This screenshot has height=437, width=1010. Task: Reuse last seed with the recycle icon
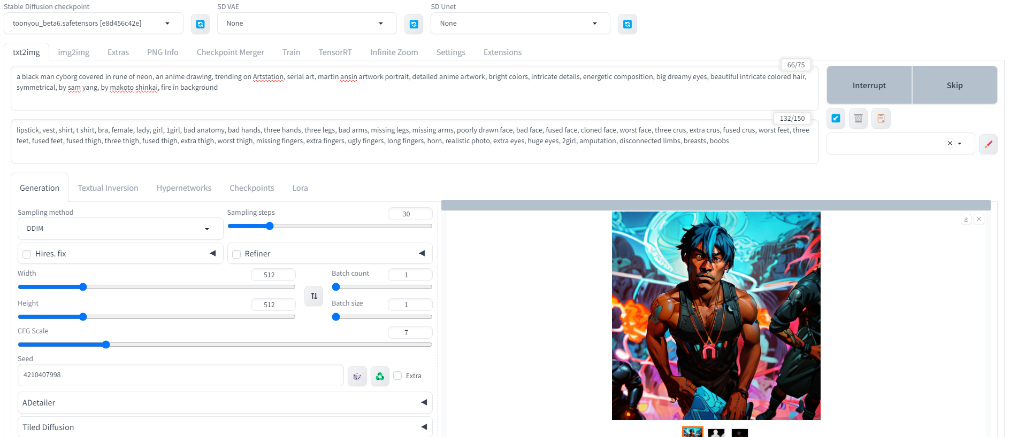click(380, 376)
